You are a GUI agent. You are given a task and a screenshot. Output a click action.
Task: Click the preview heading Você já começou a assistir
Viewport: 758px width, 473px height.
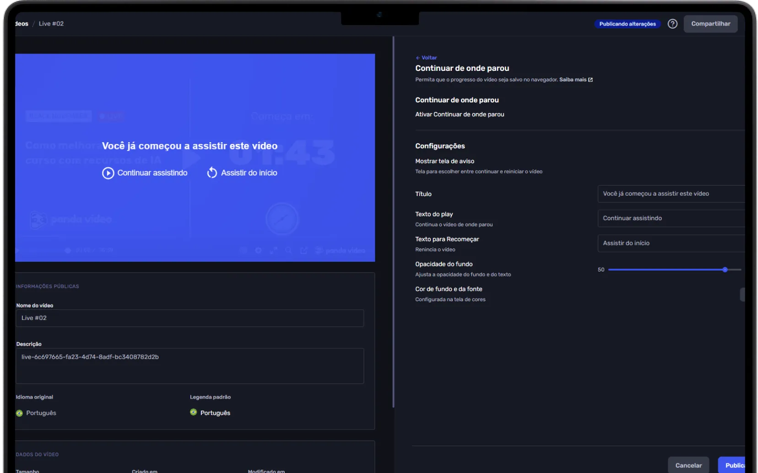pyautogui.click(x=189, y=146)
